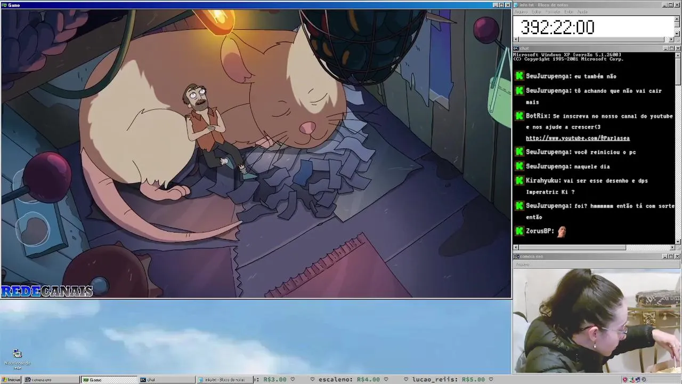Click K icon beside 'tô achando que não' message
This screenshot has width=682, height=384.
click(x=519, y=91)
